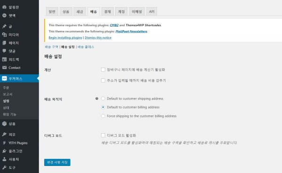This screenshot has width=282, height=173.
Task: Click the 외모 appearance brush icon
Action: (x=4, y=134)
